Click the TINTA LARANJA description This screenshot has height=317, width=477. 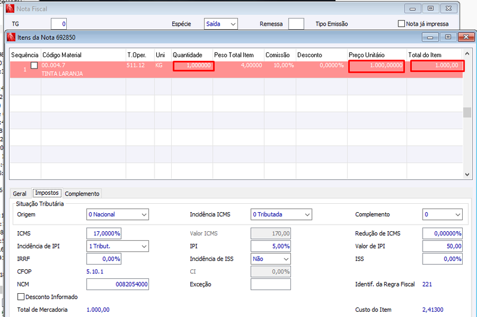click(62, 73)
